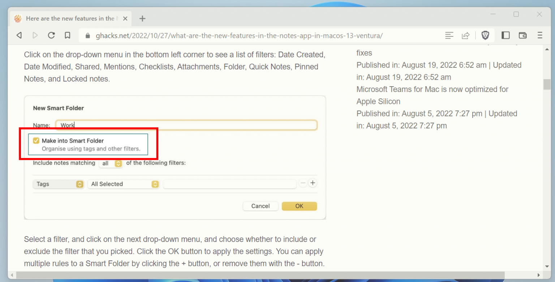Bookmark this page
This screenshot has height=282, width=555.
[68, 35]
